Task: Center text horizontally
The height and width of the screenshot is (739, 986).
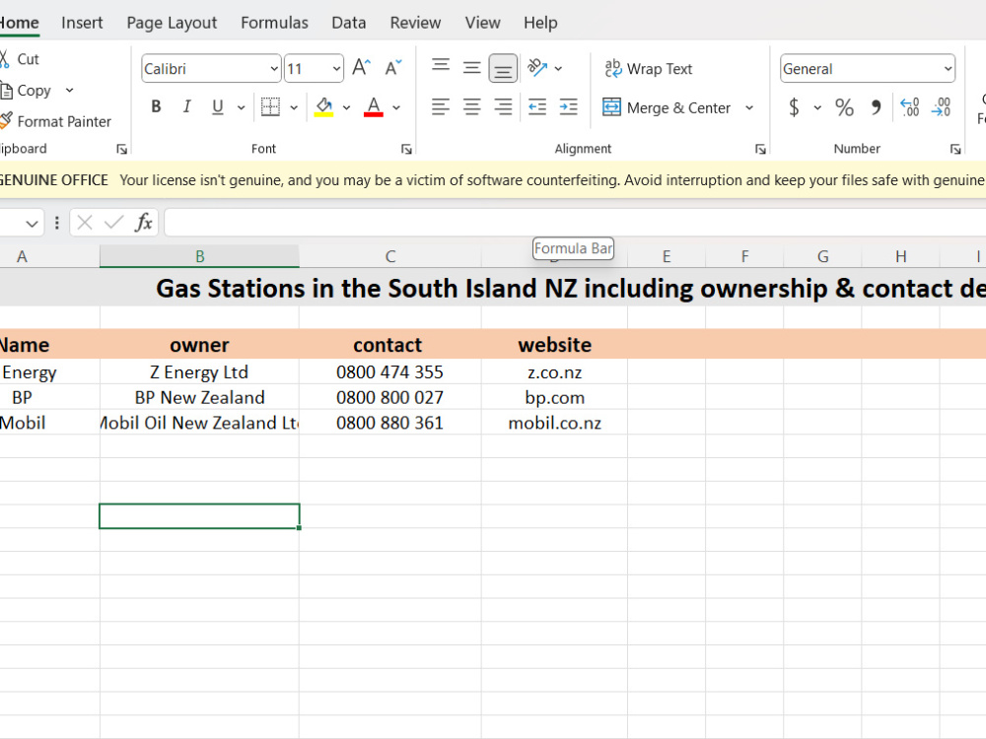Action: pyautogui.click(x=472, y=106)
